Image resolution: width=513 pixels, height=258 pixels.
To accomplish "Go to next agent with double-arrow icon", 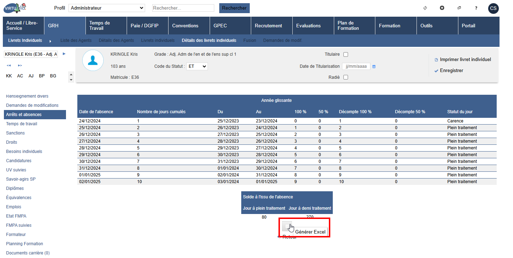I will 20,65.
